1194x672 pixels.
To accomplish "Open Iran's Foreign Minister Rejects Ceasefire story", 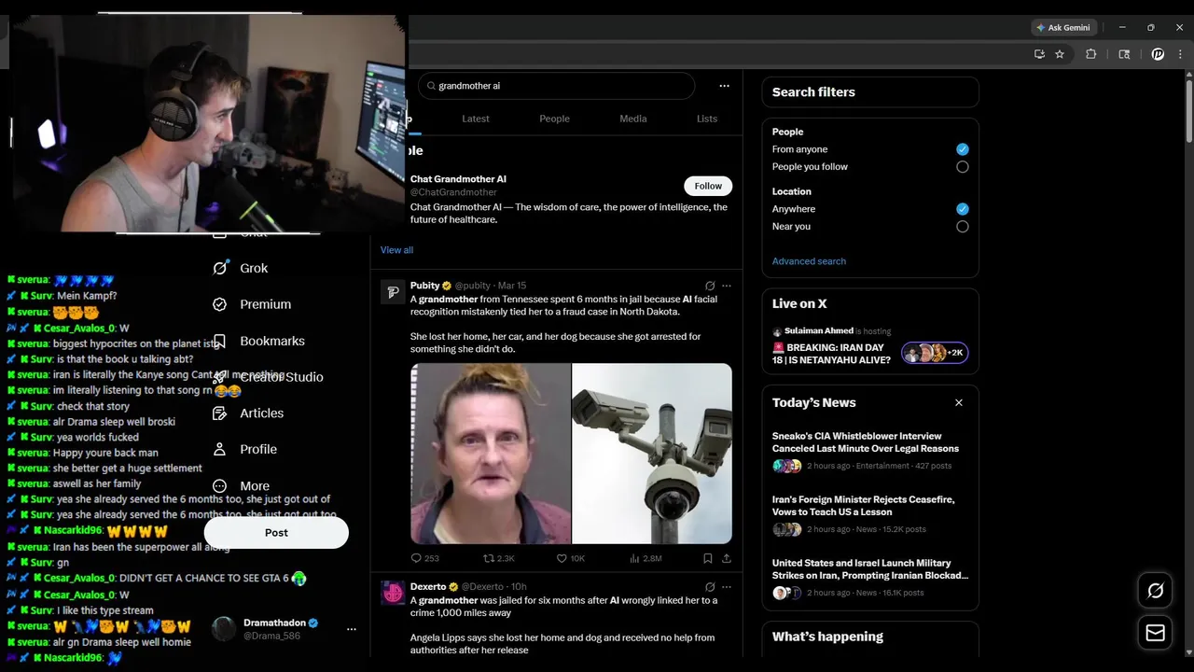I will (869, 513).
